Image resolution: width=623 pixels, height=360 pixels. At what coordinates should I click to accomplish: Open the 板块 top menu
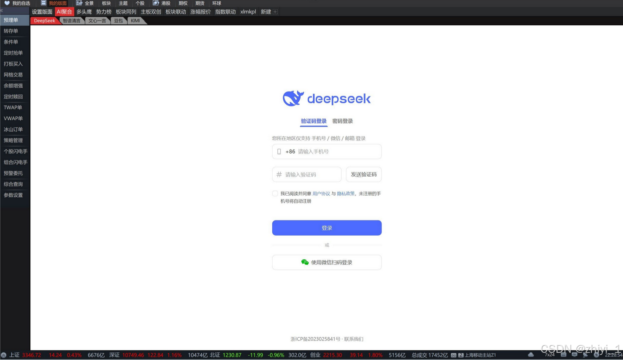tap(106, 3)
